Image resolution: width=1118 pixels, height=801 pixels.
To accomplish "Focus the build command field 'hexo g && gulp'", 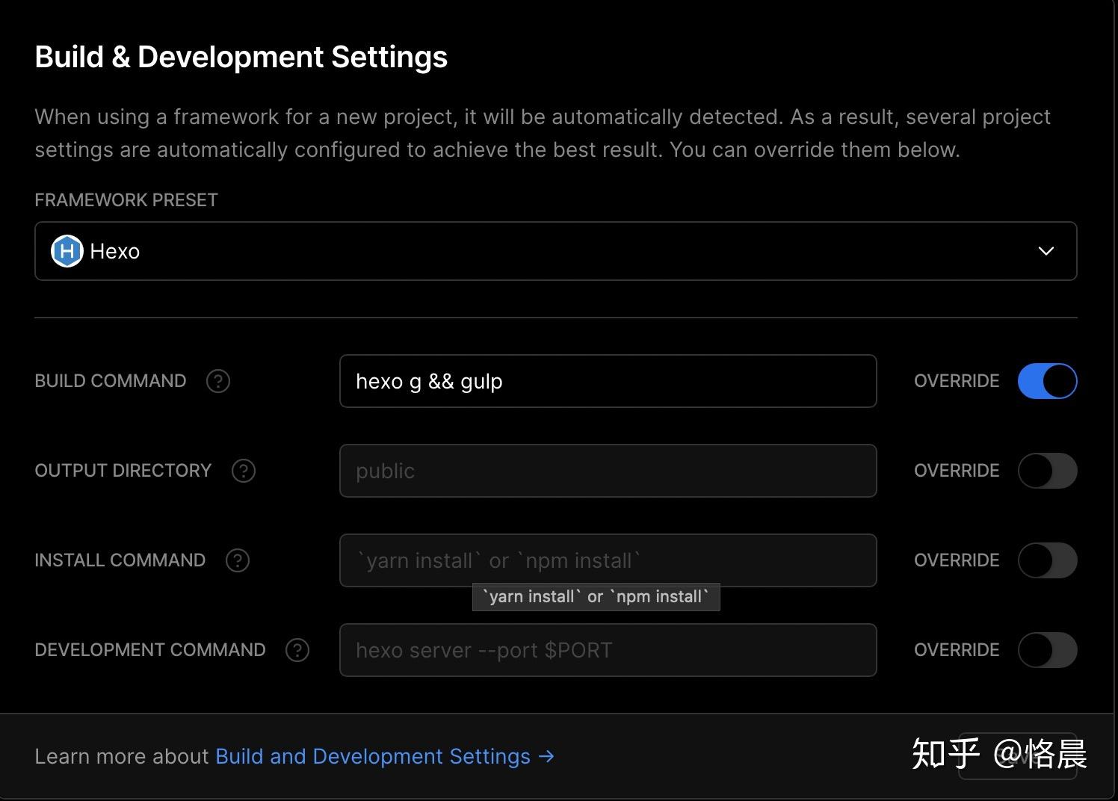I will tap(607, 381).
